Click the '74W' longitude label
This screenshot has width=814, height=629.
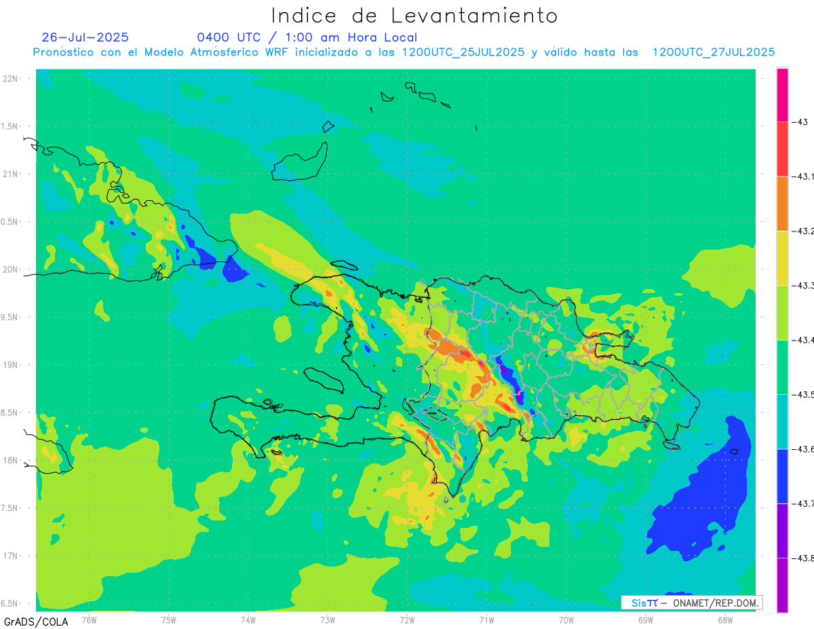[x=248, y=620]
